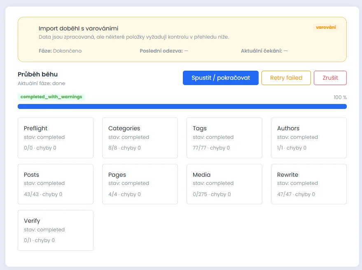Click the Verify count 0/1 · chyby 0

pos(39,240)
